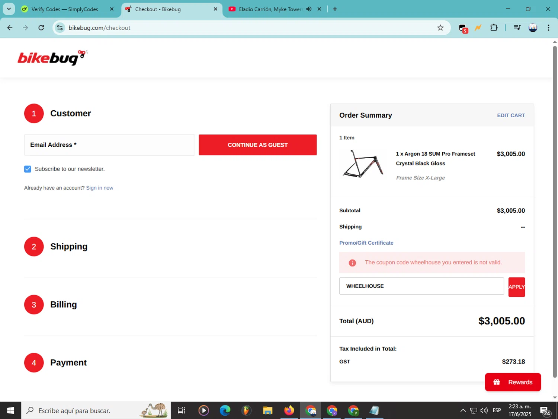Click the coupon error info icon
The width and height of the screenshot is (558, 419).
pyautogui.click(x=352, y=263)
